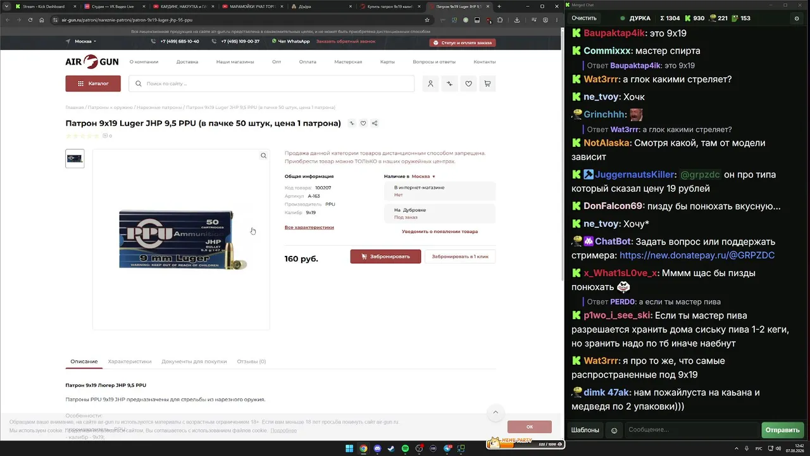The image size is (810, 456).
Task: Bookmark this page with the star icon
Action: pyautogui.click(x=427, y=20)
